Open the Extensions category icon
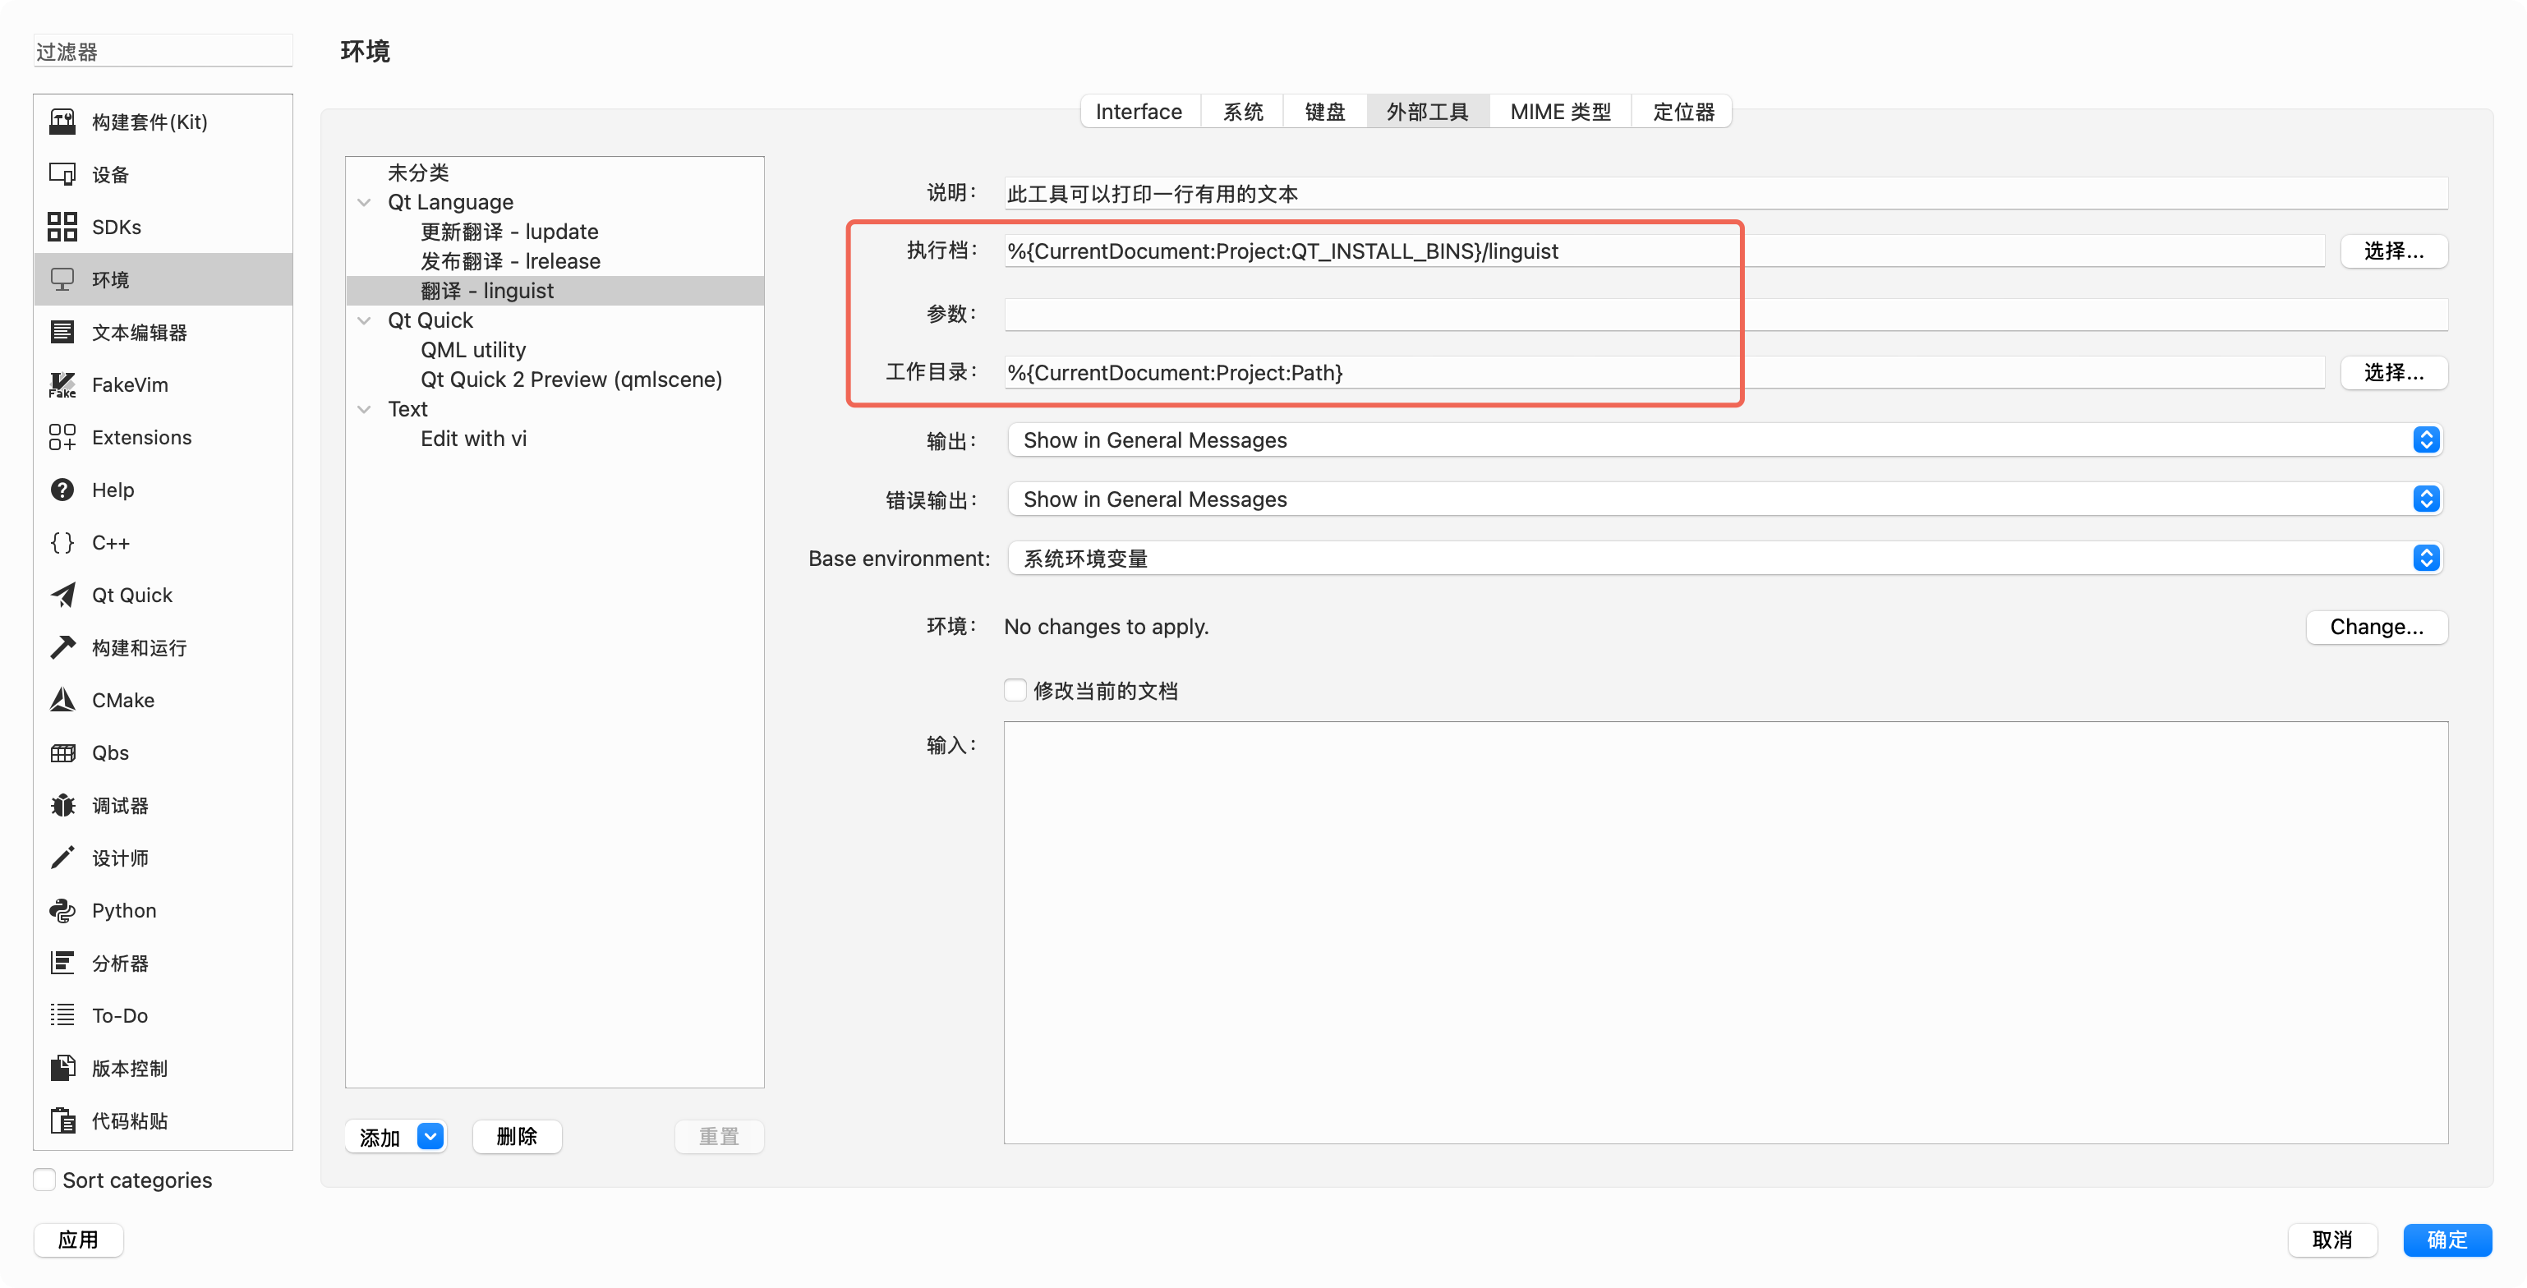This screenshot has width=2527, height=1288. click(x=62, y=438)
